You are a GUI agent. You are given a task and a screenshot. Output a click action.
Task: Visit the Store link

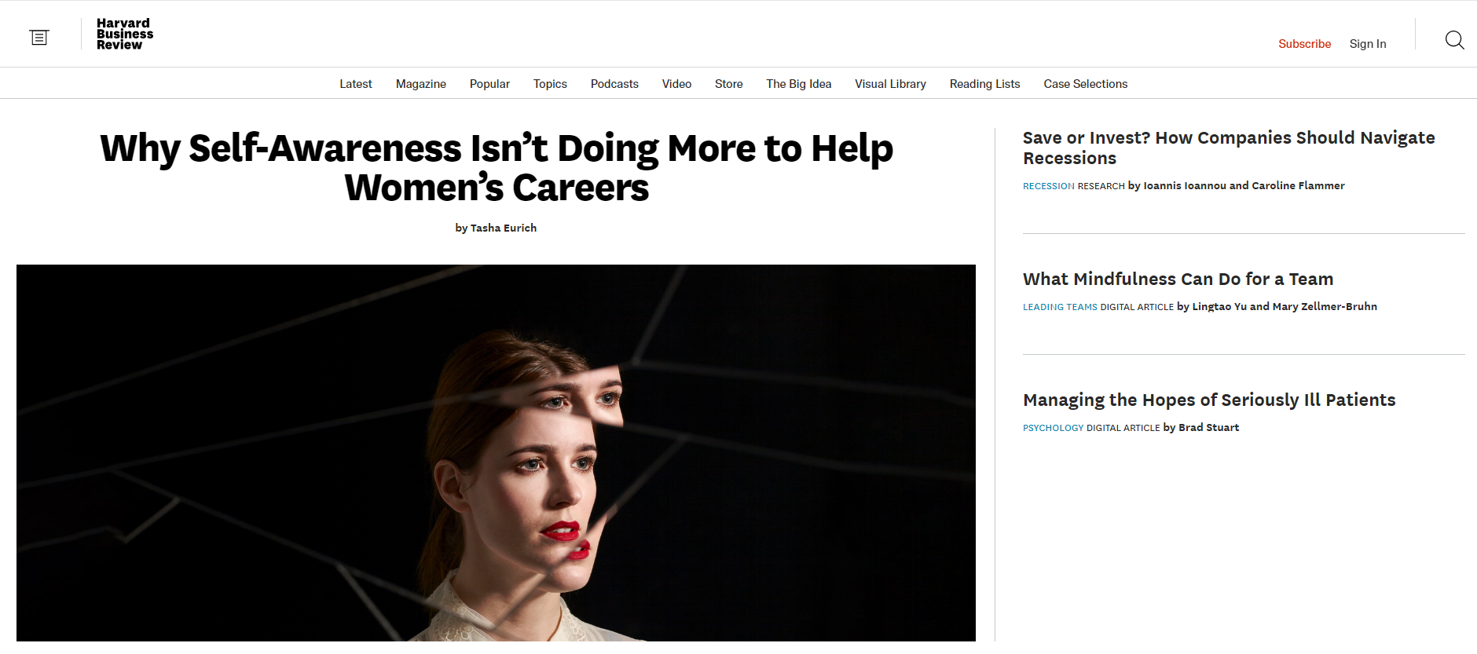(x=729, y=84)
